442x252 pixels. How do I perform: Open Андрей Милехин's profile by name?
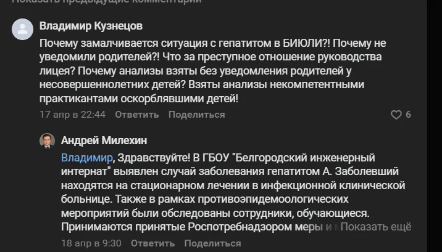tap(104, 140)
